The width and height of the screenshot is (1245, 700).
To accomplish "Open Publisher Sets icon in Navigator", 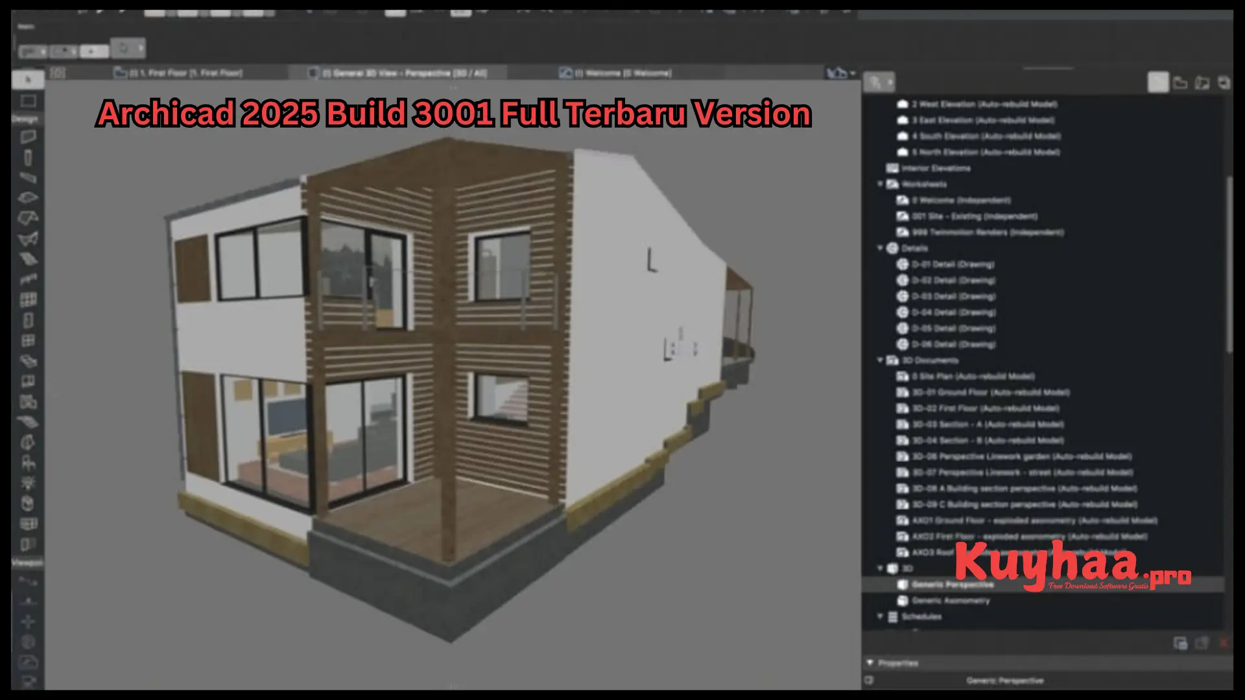I will [x=1224, y=83].
